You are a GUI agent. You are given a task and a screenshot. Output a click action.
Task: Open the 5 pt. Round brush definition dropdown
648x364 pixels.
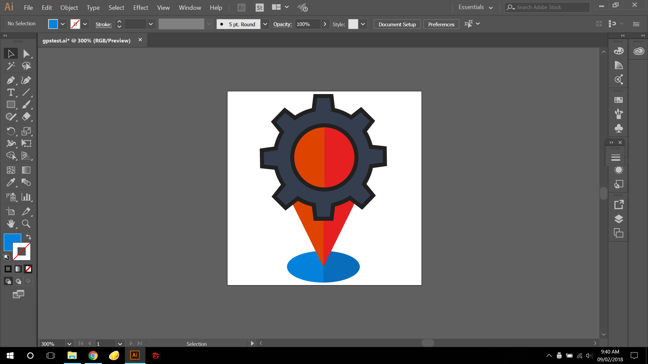tap(265, 24)
